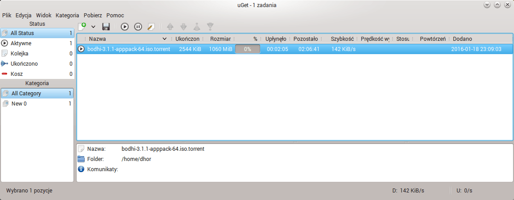This screenshot has height=200, width=514.
Task: Select the Kolejka status filter
Action: [37, 54]
